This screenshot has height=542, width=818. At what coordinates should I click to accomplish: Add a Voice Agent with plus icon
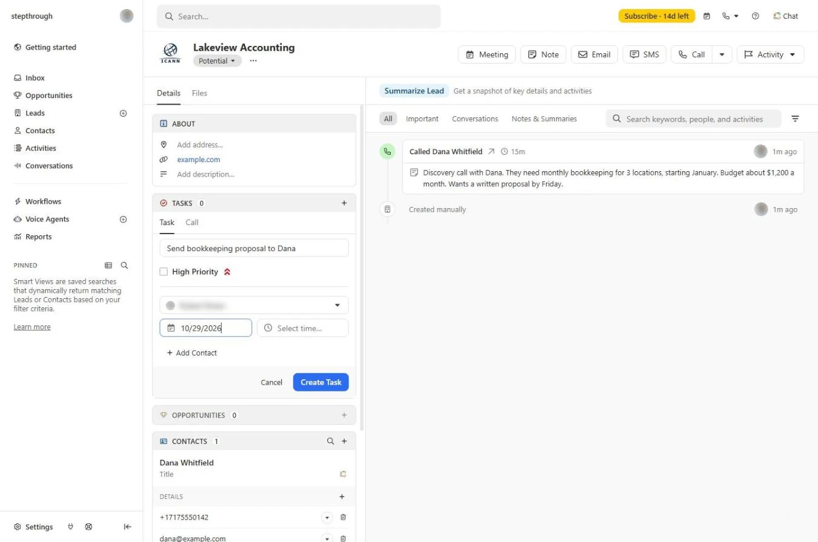pyautogui.click(x=124, y=220)
